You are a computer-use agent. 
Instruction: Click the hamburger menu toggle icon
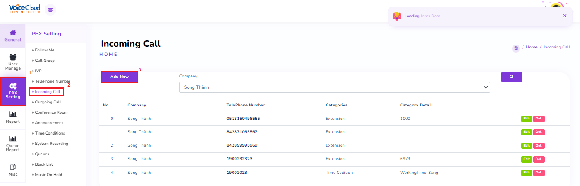[x=51, y=10]
